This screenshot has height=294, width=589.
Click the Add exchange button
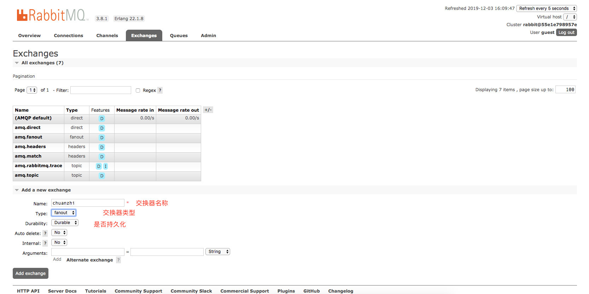tap(30, 273)
